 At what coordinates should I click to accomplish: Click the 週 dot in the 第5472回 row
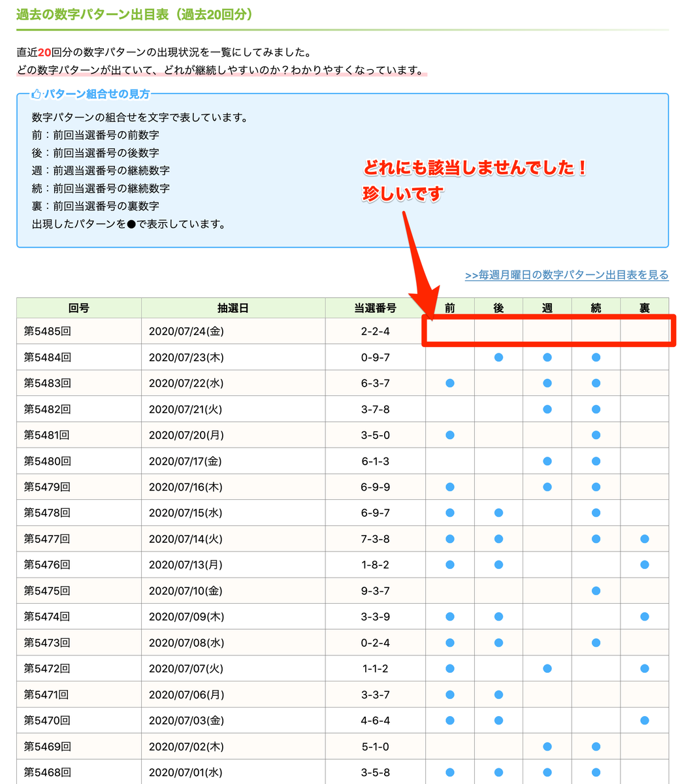coord(547,668)
